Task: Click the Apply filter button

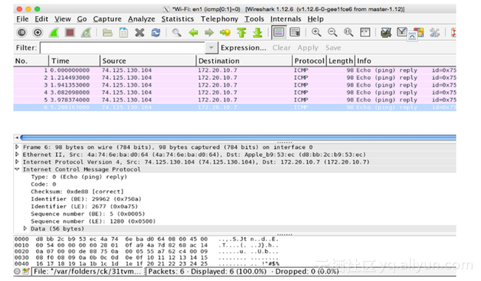Action: click(307, 48)
